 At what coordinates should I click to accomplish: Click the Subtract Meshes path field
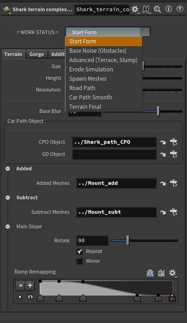[x=116, y=212]
